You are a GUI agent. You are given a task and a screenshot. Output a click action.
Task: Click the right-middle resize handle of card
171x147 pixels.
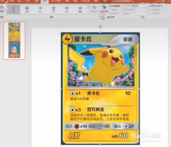[140, 89]
